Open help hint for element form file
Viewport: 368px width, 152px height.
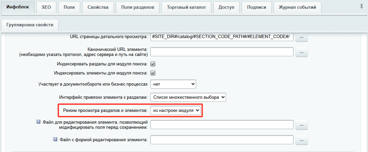click(55, 140)
